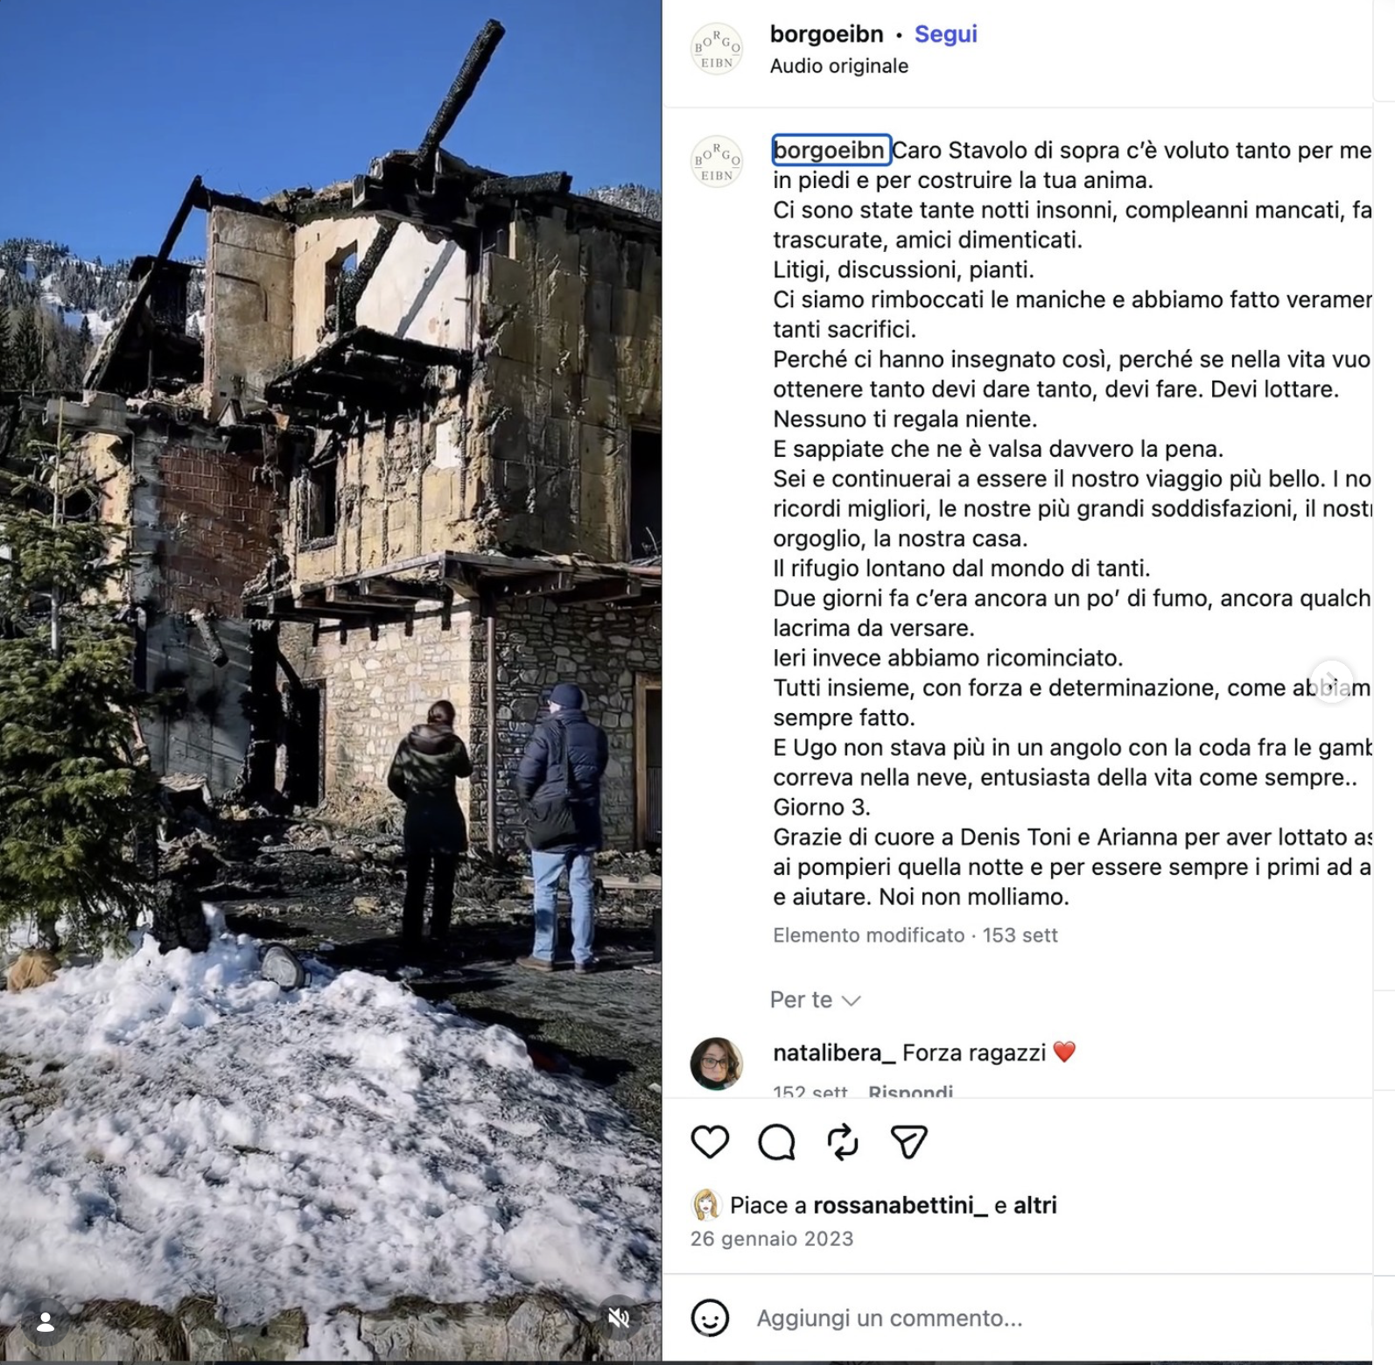Go to next slide arrow
The width and height of the screenshot is (1395, 1365).
pyautogui.click(x=1331, y=682)
